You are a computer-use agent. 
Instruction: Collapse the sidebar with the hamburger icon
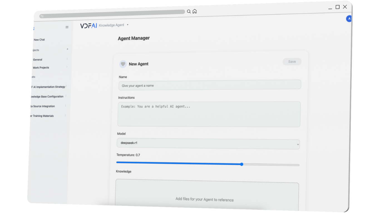click(x=67, y=27)
